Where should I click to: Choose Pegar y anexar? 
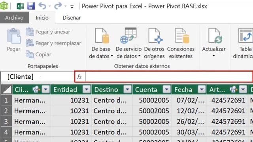[x=48, y=32]
